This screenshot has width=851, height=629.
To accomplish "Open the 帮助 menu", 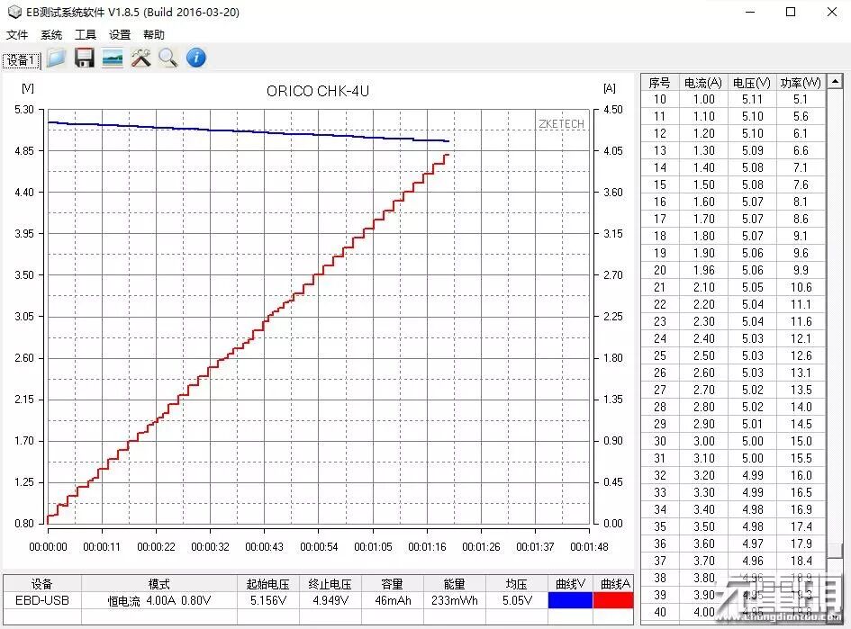I will click(154, 35).
